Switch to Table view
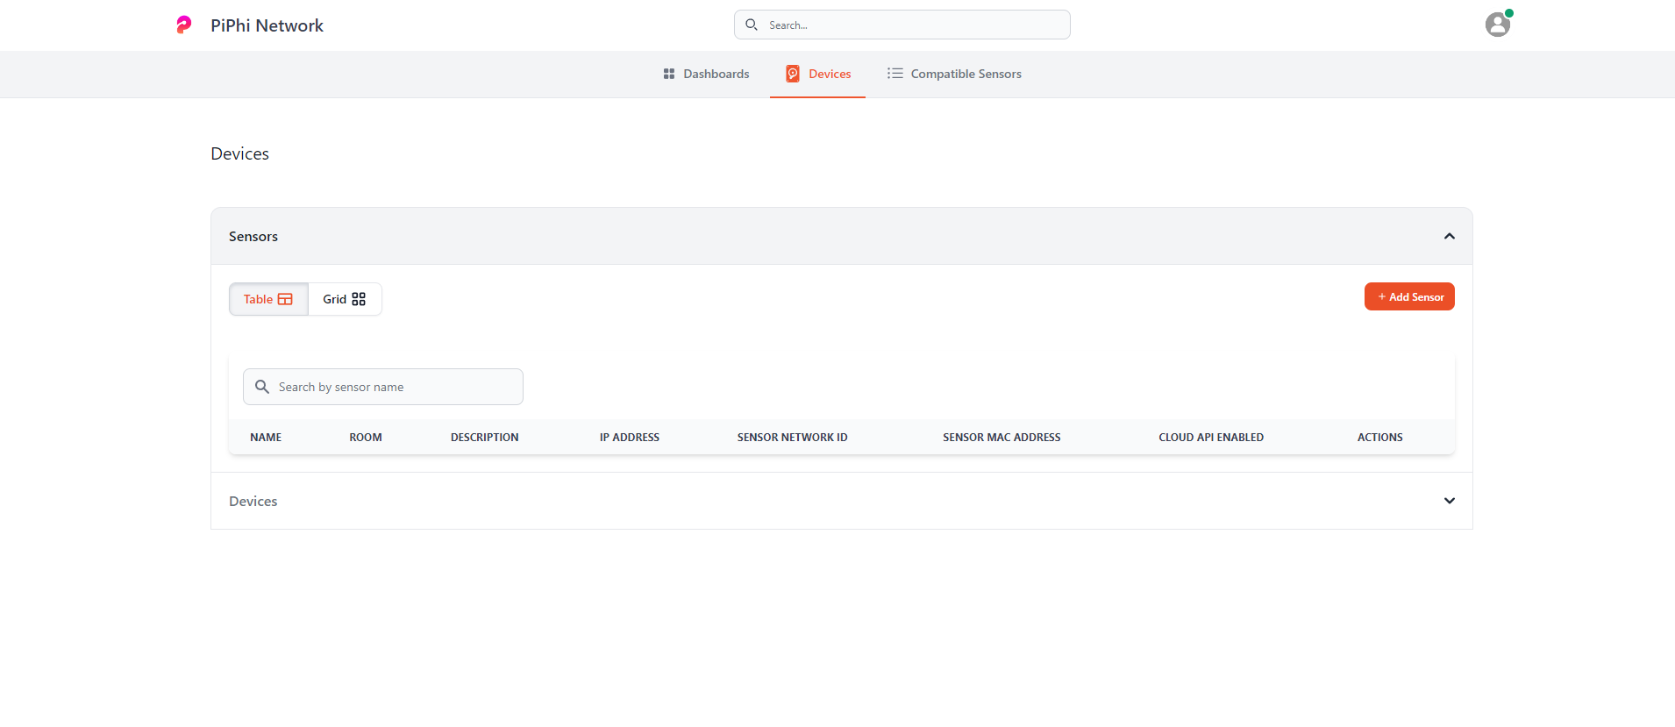Viewport: 1675px width, 727px height. click(x=268, y=299)
